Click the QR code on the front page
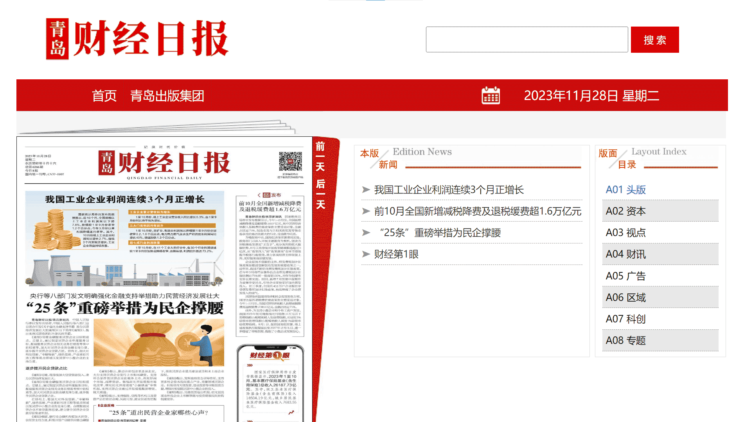 [290, 161]
